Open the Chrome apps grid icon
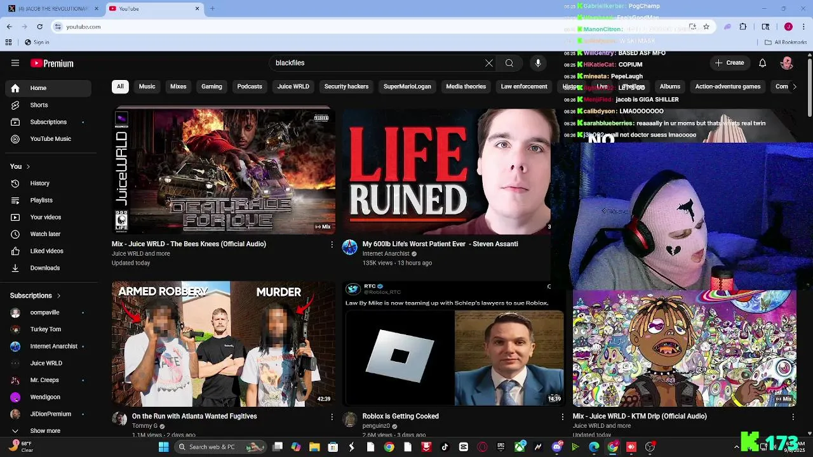Screen dimensions: 813x457 pos(8,43)
